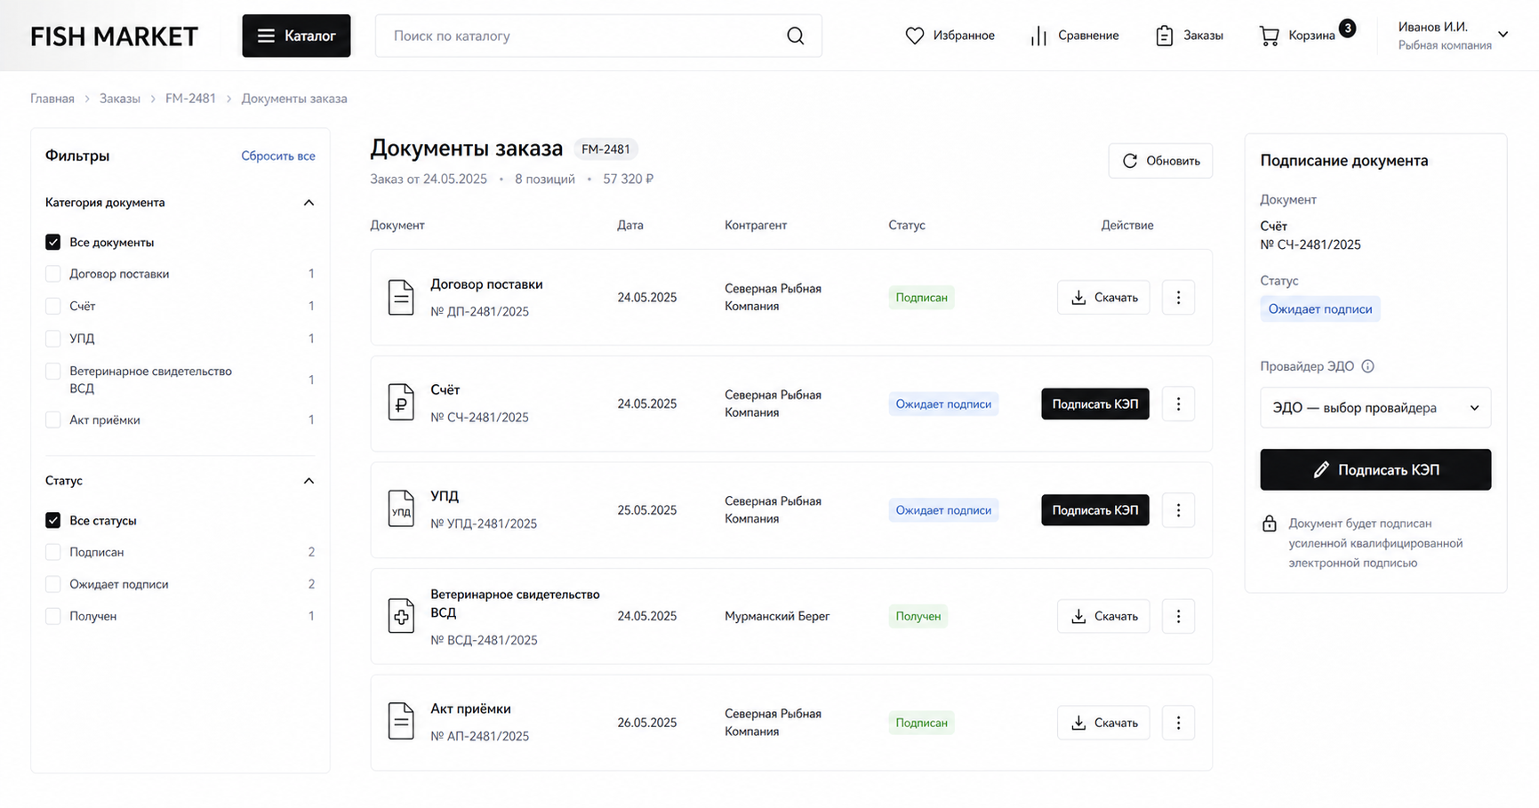Click the Дата column header
Viewport: 1539px width, 808px height.
click(630, 225)
